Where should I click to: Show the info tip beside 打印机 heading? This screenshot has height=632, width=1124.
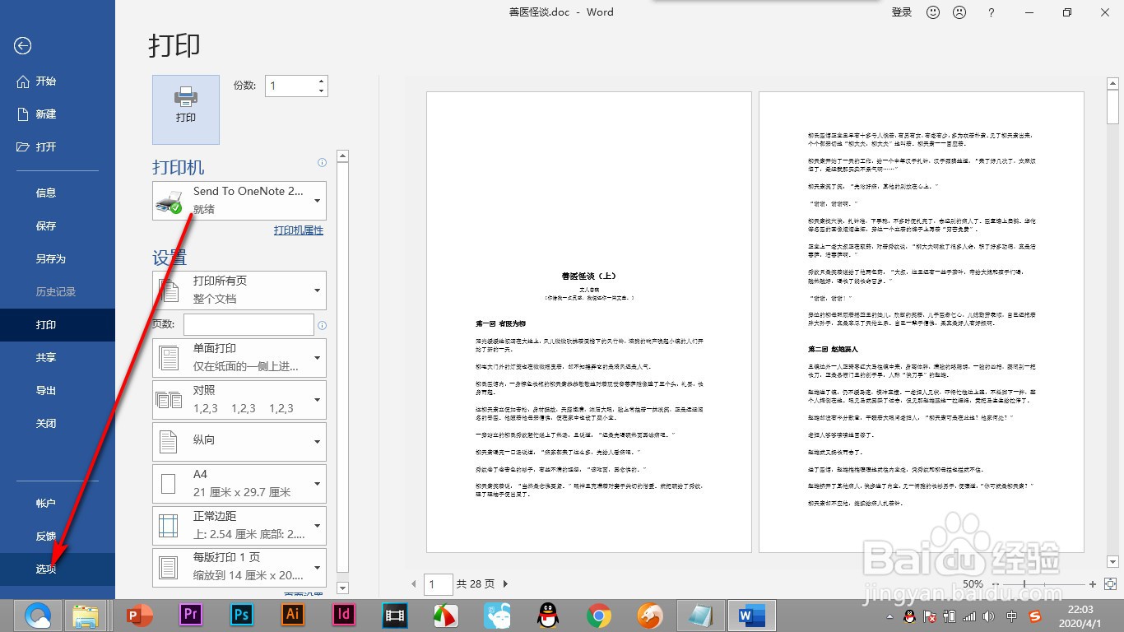[x=322, y=163]
